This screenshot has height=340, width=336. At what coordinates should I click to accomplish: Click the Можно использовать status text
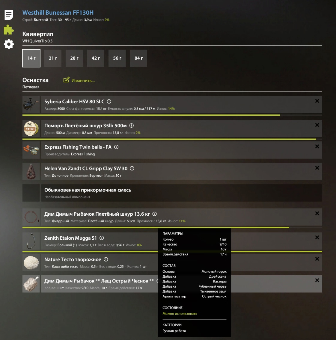(180, 314)
